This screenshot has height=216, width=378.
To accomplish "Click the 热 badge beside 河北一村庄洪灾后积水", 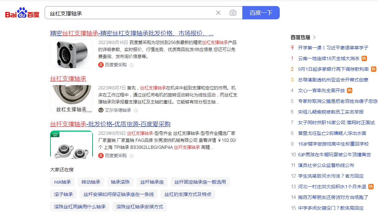I will click(371, 187).
